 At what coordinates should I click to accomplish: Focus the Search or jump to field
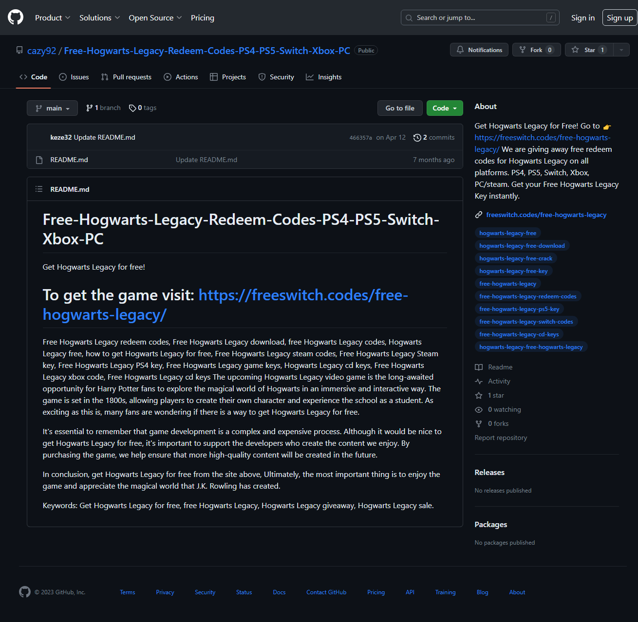(480, 18)
